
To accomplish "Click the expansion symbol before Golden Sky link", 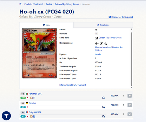I will [x=96, y=38].
